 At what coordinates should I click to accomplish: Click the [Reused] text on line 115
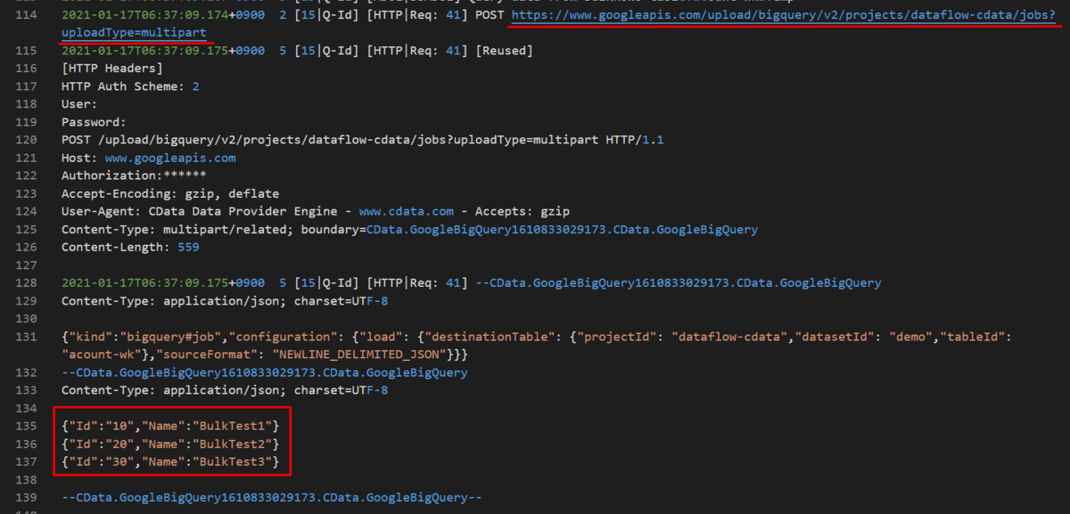(504, 51)
